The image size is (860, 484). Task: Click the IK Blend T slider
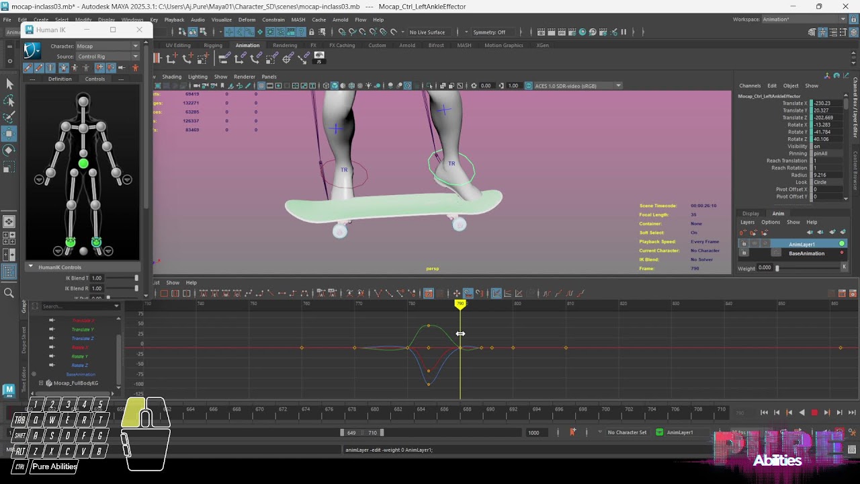pyautogui.click(x=121, y=278)
